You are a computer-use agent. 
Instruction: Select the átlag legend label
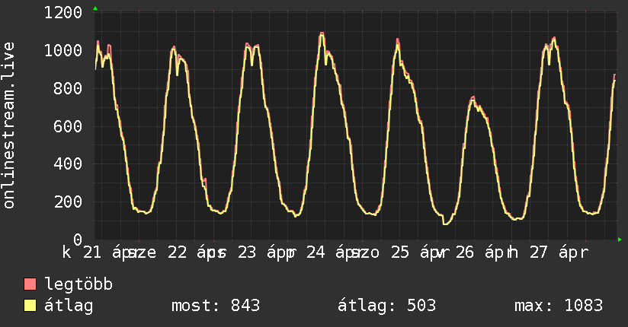point(69,306)
